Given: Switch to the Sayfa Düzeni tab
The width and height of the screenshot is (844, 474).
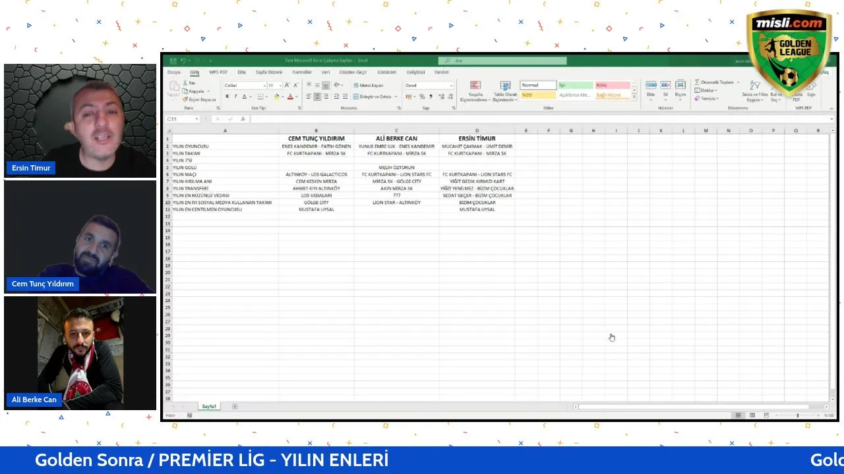Looking at the screenshot, I should tap(269, 72).
